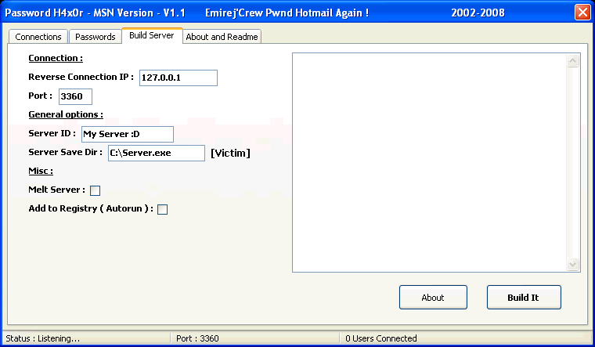
Task: Open the About and Readme tab
Action: point(222,37)
